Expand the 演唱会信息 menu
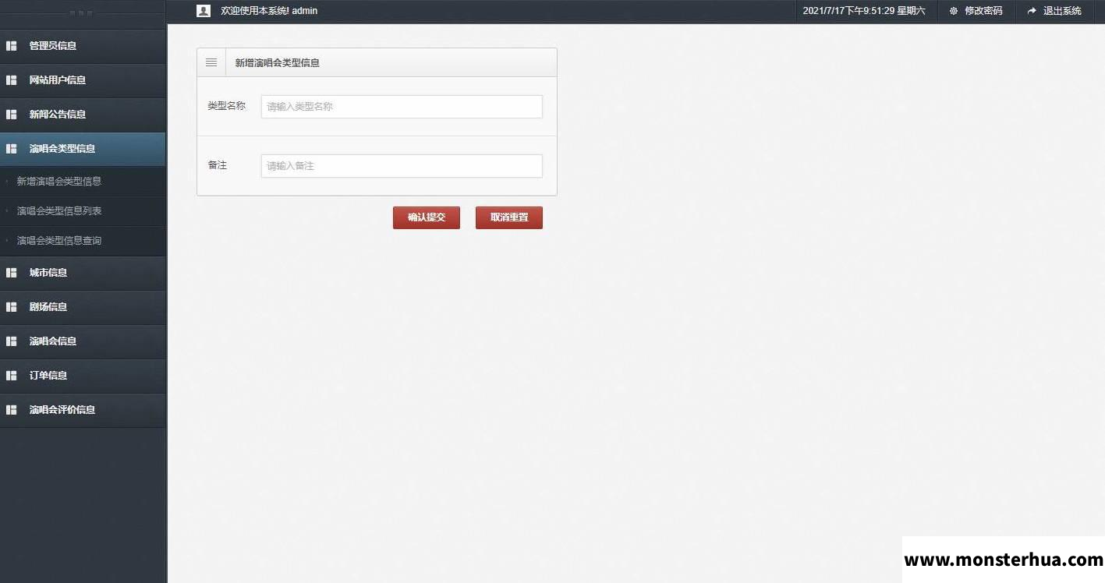This screenshot has height=583, width=1105. click(83, 341)
